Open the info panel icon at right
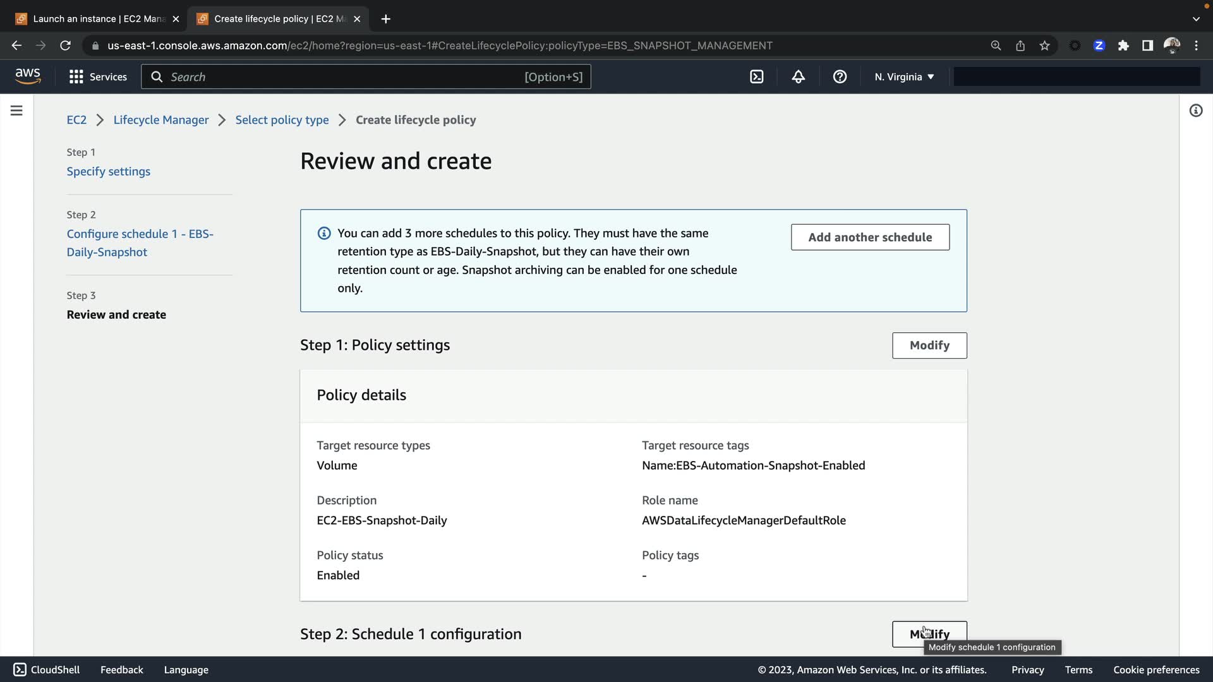 tap(1195, 111)
